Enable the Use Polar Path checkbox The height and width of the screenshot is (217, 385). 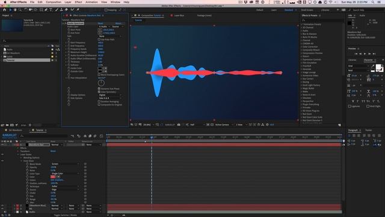(x=99, y=39)
